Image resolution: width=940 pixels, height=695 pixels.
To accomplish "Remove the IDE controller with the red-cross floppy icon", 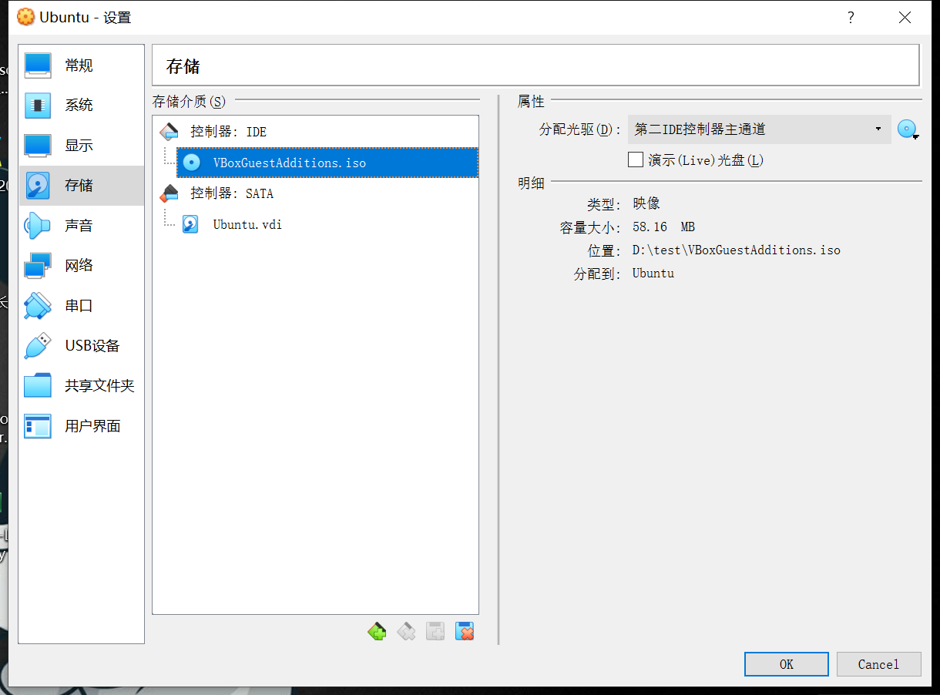I will 464,630.
